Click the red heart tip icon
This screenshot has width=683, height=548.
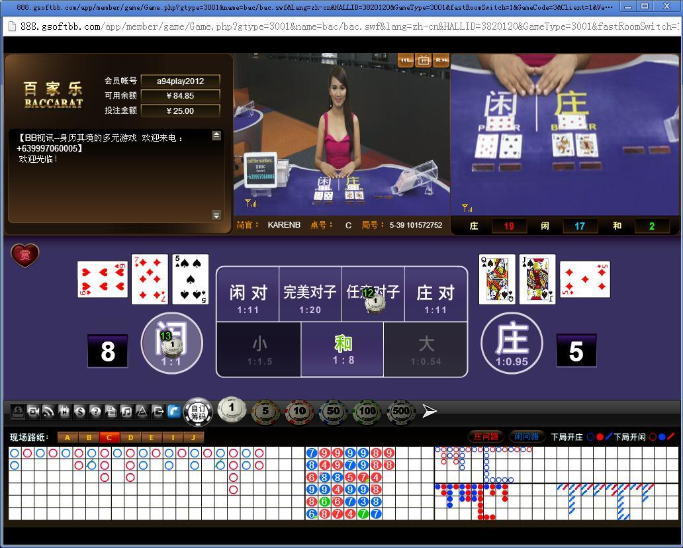click(x=25, y=255)
